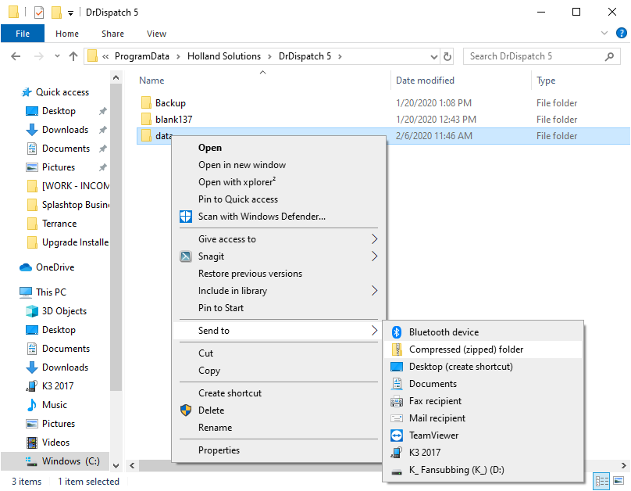Select the Backup folder row
This screenshot has height=491, width=631.
click(383, 103)
